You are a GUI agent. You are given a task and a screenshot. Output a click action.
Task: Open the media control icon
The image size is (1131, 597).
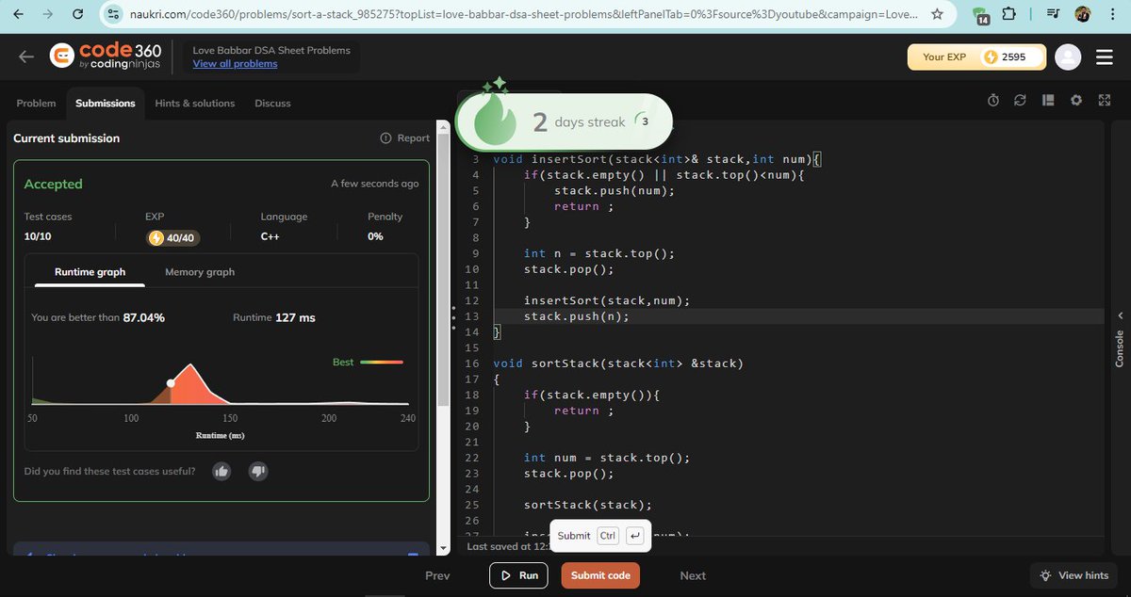click(x=1053, y=14)
